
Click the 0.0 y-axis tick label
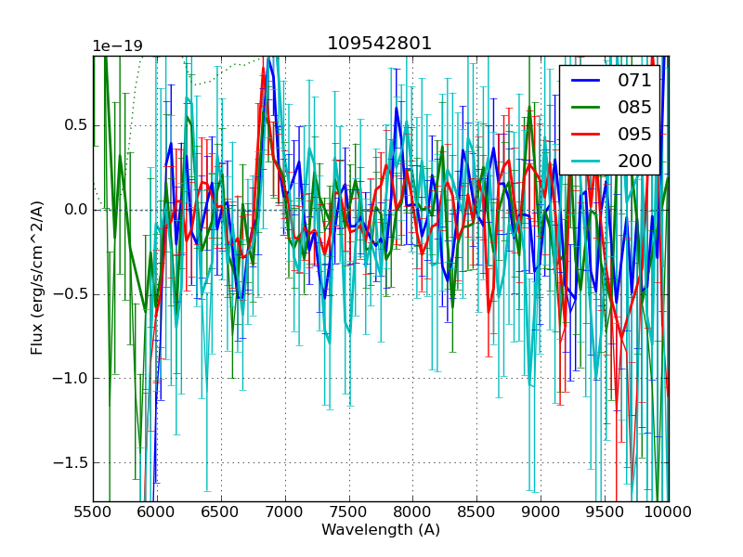tap(74, 210)
